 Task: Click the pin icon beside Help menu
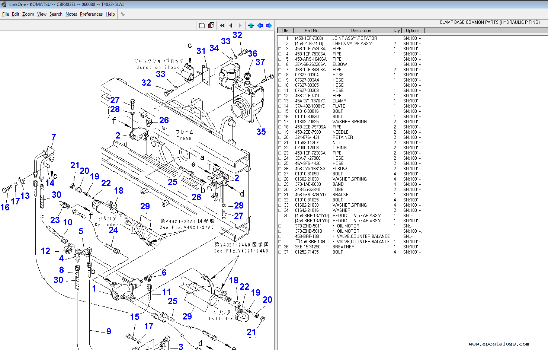click(123, 14)
